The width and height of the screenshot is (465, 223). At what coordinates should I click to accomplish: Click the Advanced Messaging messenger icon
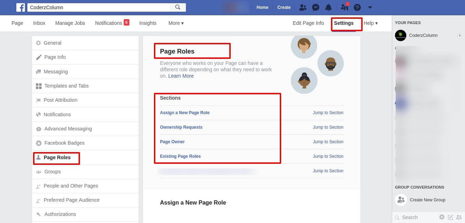(39, 129)
